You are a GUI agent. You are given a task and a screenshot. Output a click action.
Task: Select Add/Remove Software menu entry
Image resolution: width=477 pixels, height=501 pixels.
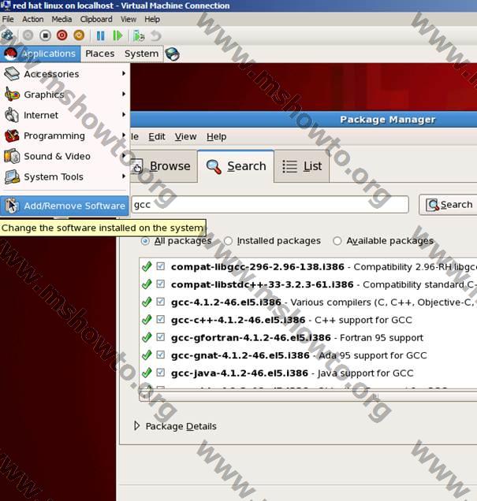pos(65,206)
